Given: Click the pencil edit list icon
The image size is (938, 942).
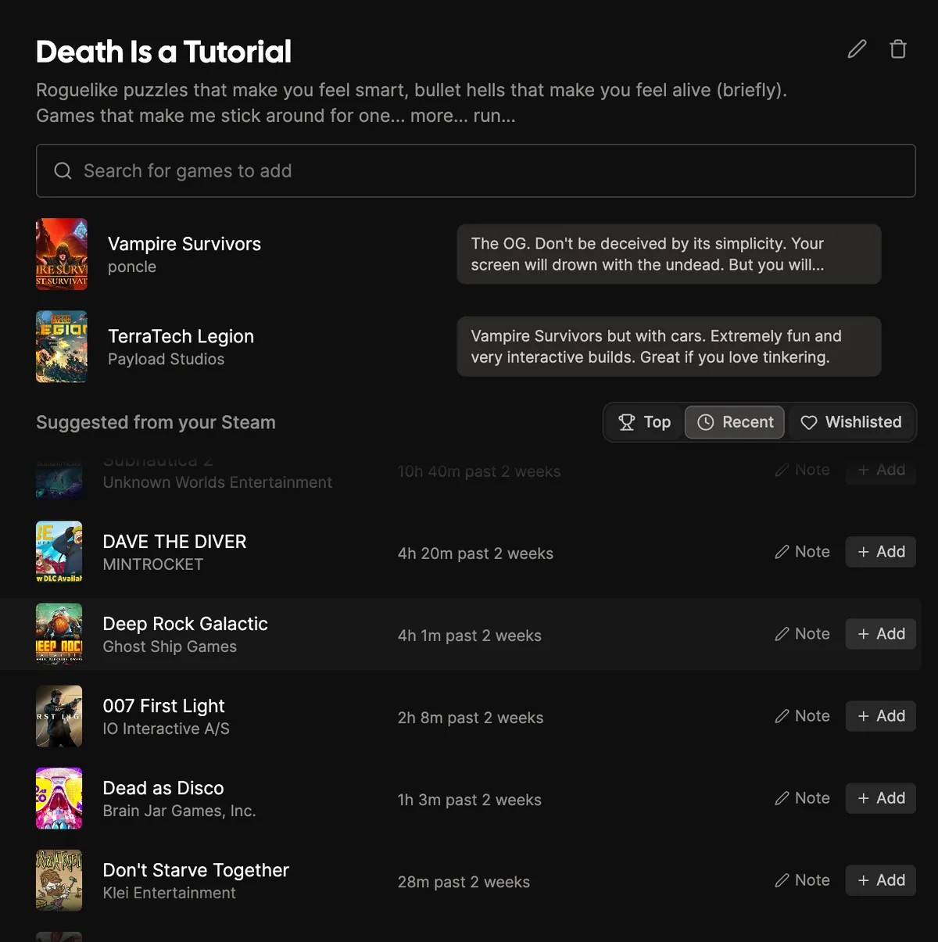Looking at the screenshot, I should (857, 49).
